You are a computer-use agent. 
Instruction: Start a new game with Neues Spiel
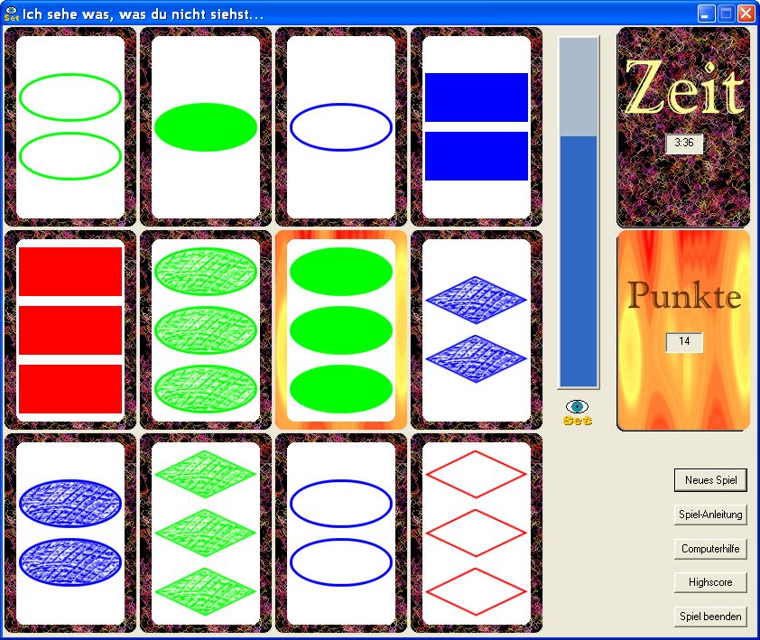(x=710, y=480)
